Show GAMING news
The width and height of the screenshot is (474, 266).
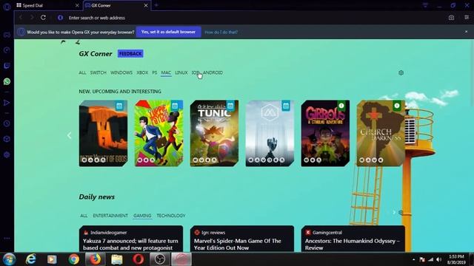click(x=142, y=216)
